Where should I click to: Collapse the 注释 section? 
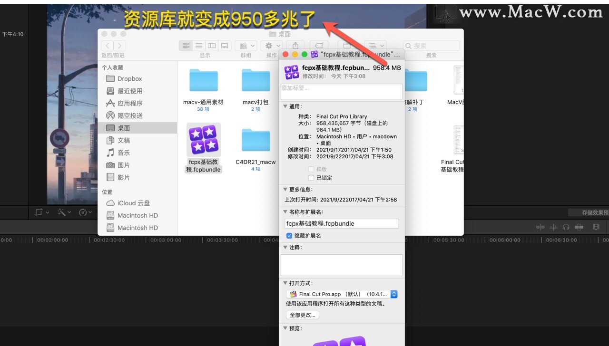click(285, 248)
